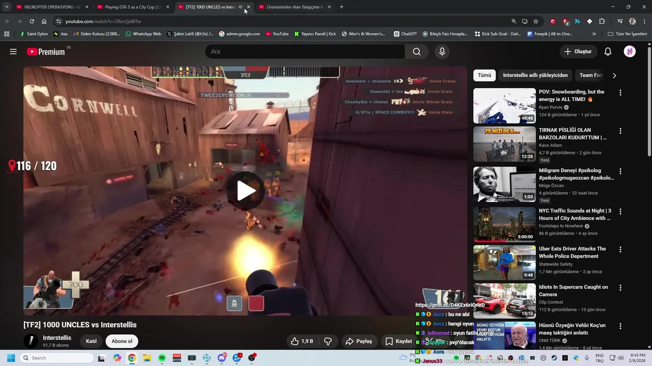
Task: Click the search magnifier button
Action: tap(417, 51)
